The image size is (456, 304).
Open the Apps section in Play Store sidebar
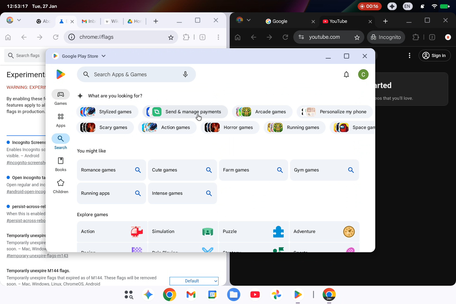pyautogui.click(x=61, y=120)
